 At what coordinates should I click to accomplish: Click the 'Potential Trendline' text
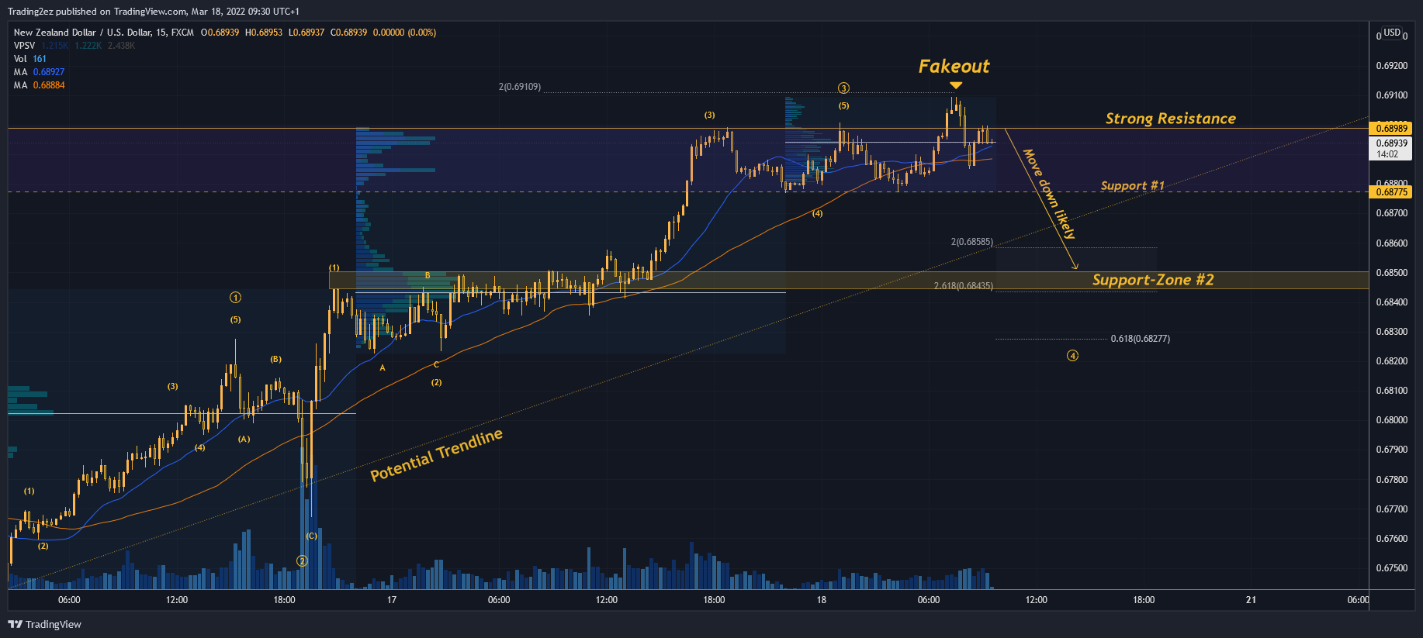tap(436, 455)
